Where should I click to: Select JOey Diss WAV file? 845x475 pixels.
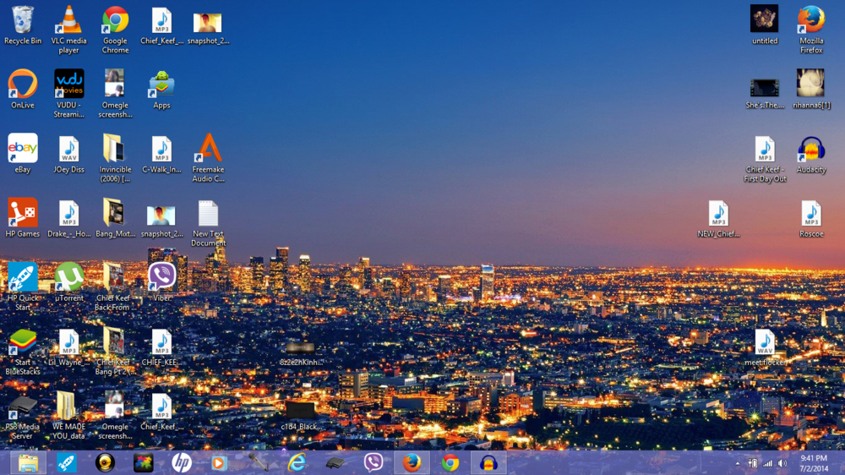69,153
